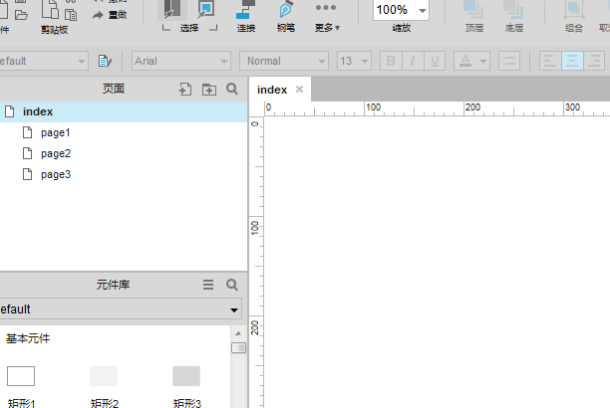Align text right
This screenshot has height=408, width=610.
pyautogui.click(x=594, y=61)
